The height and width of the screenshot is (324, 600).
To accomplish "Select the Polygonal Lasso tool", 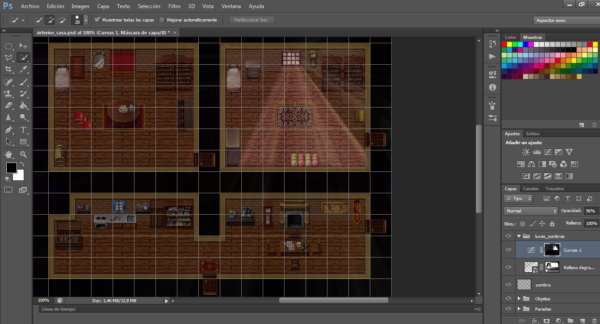I will pyautogui.click(x=8, y=58).
